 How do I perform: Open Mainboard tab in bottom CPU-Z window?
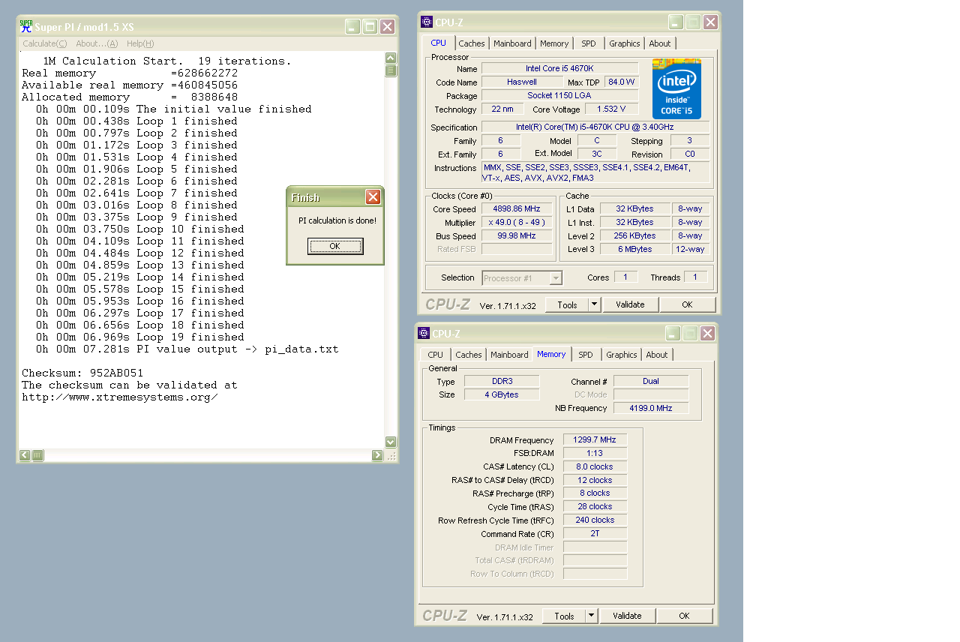coord(509,355)
